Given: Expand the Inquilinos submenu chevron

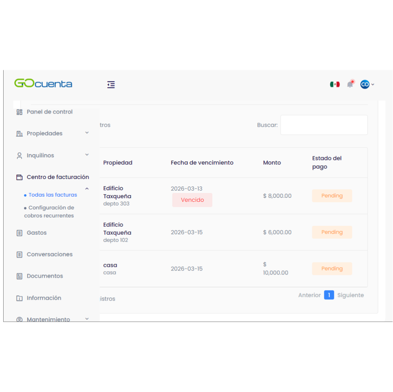Looking at the screenshot, I should pyautogui.click(x=87, y=155).
